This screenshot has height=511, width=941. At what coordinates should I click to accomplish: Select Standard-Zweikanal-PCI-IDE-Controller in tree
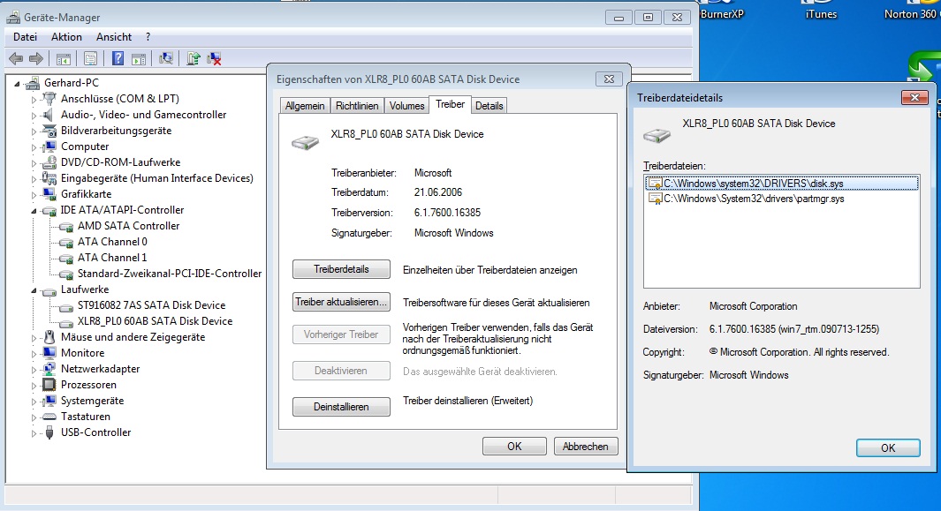pyautogui.click(x=170, y=274)
